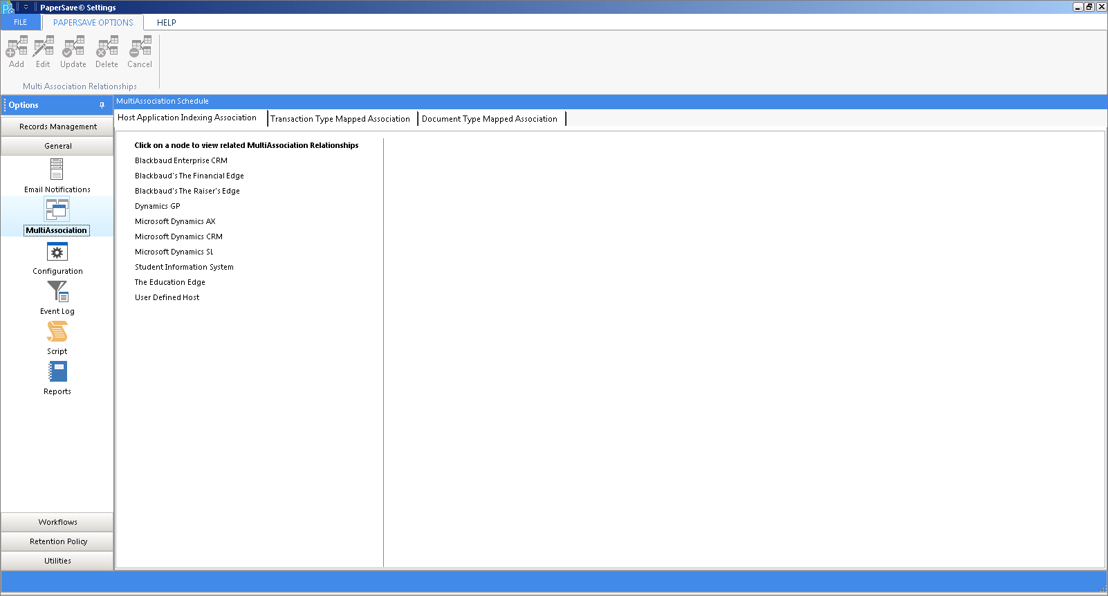Select the MultiAssociation sidebar icon
The image size is (1108, 596).
pyautogui.click(x=57, y=209)
